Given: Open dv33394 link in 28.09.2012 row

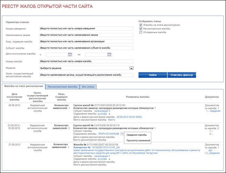Looking at the screenshot, I should (102, 114).
